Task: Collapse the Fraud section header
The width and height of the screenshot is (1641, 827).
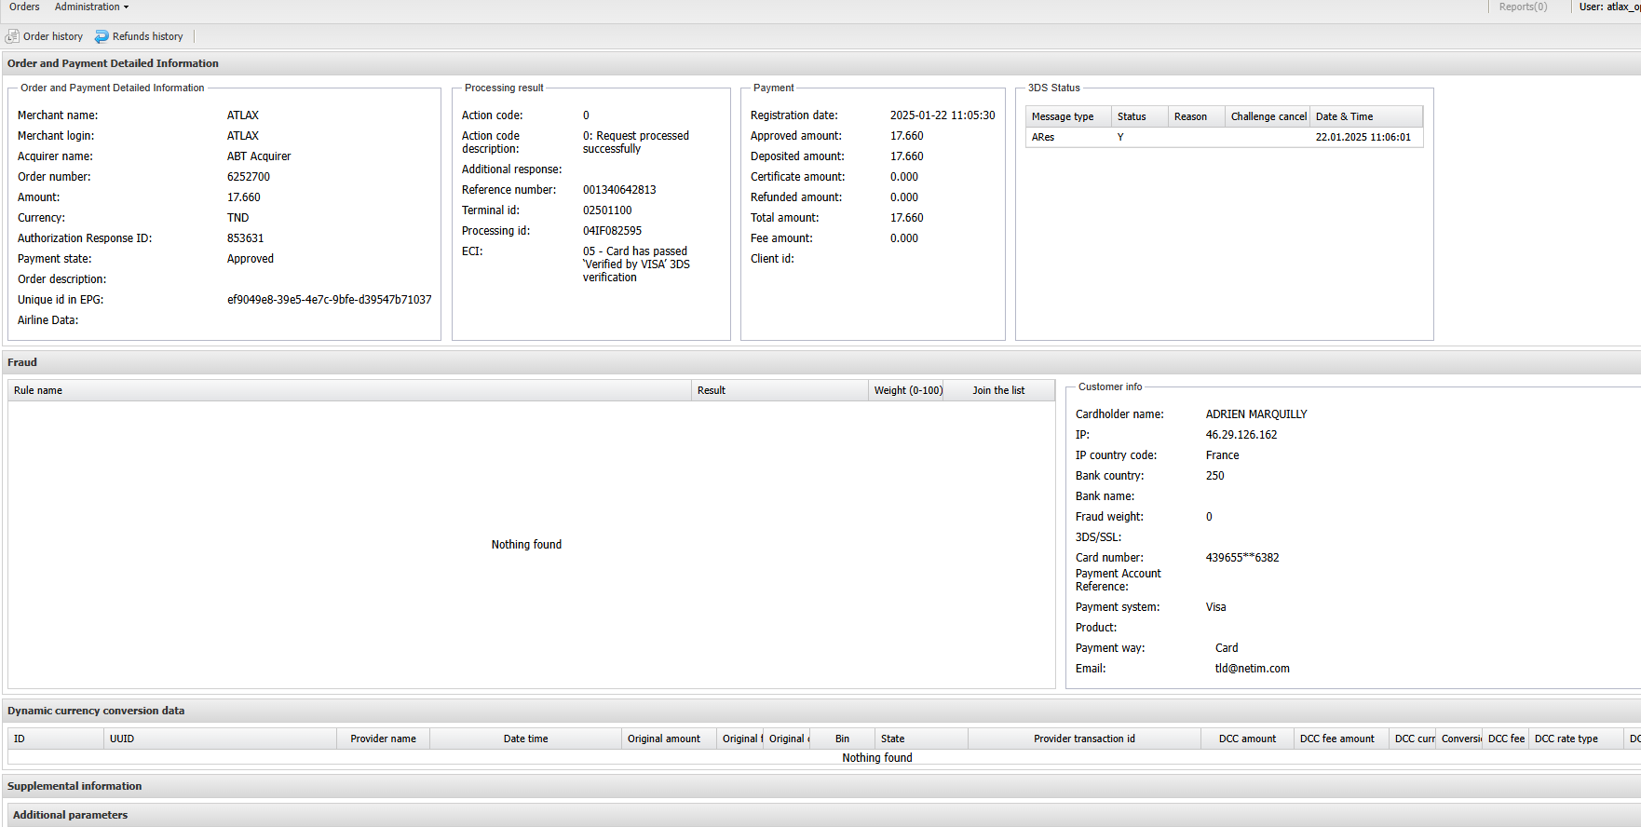Action: [x=22, y=362]
